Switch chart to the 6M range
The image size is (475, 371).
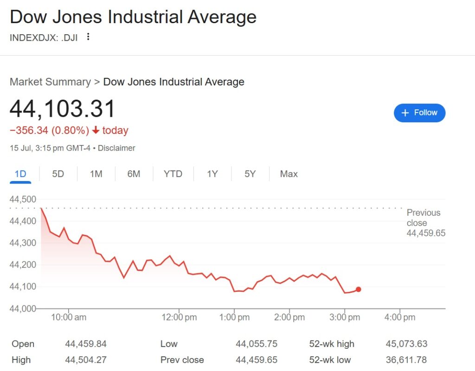(x=134, y=174)
